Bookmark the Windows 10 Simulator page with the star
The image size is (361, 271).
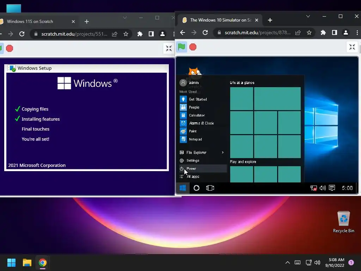click(x=309, y=32)
